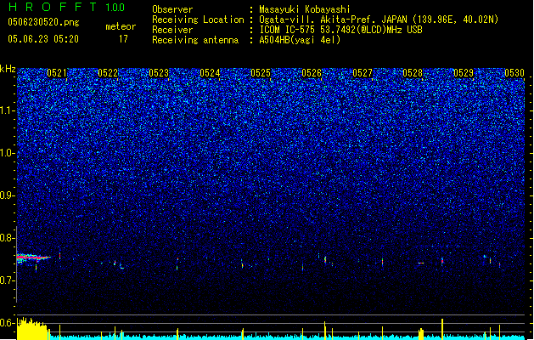534x340 pixels.
Task: Click the yellow signal-level block at far left
Action: 32,329
